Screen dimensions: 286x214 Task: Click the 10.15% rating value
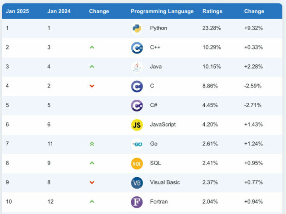coord(212,67)
